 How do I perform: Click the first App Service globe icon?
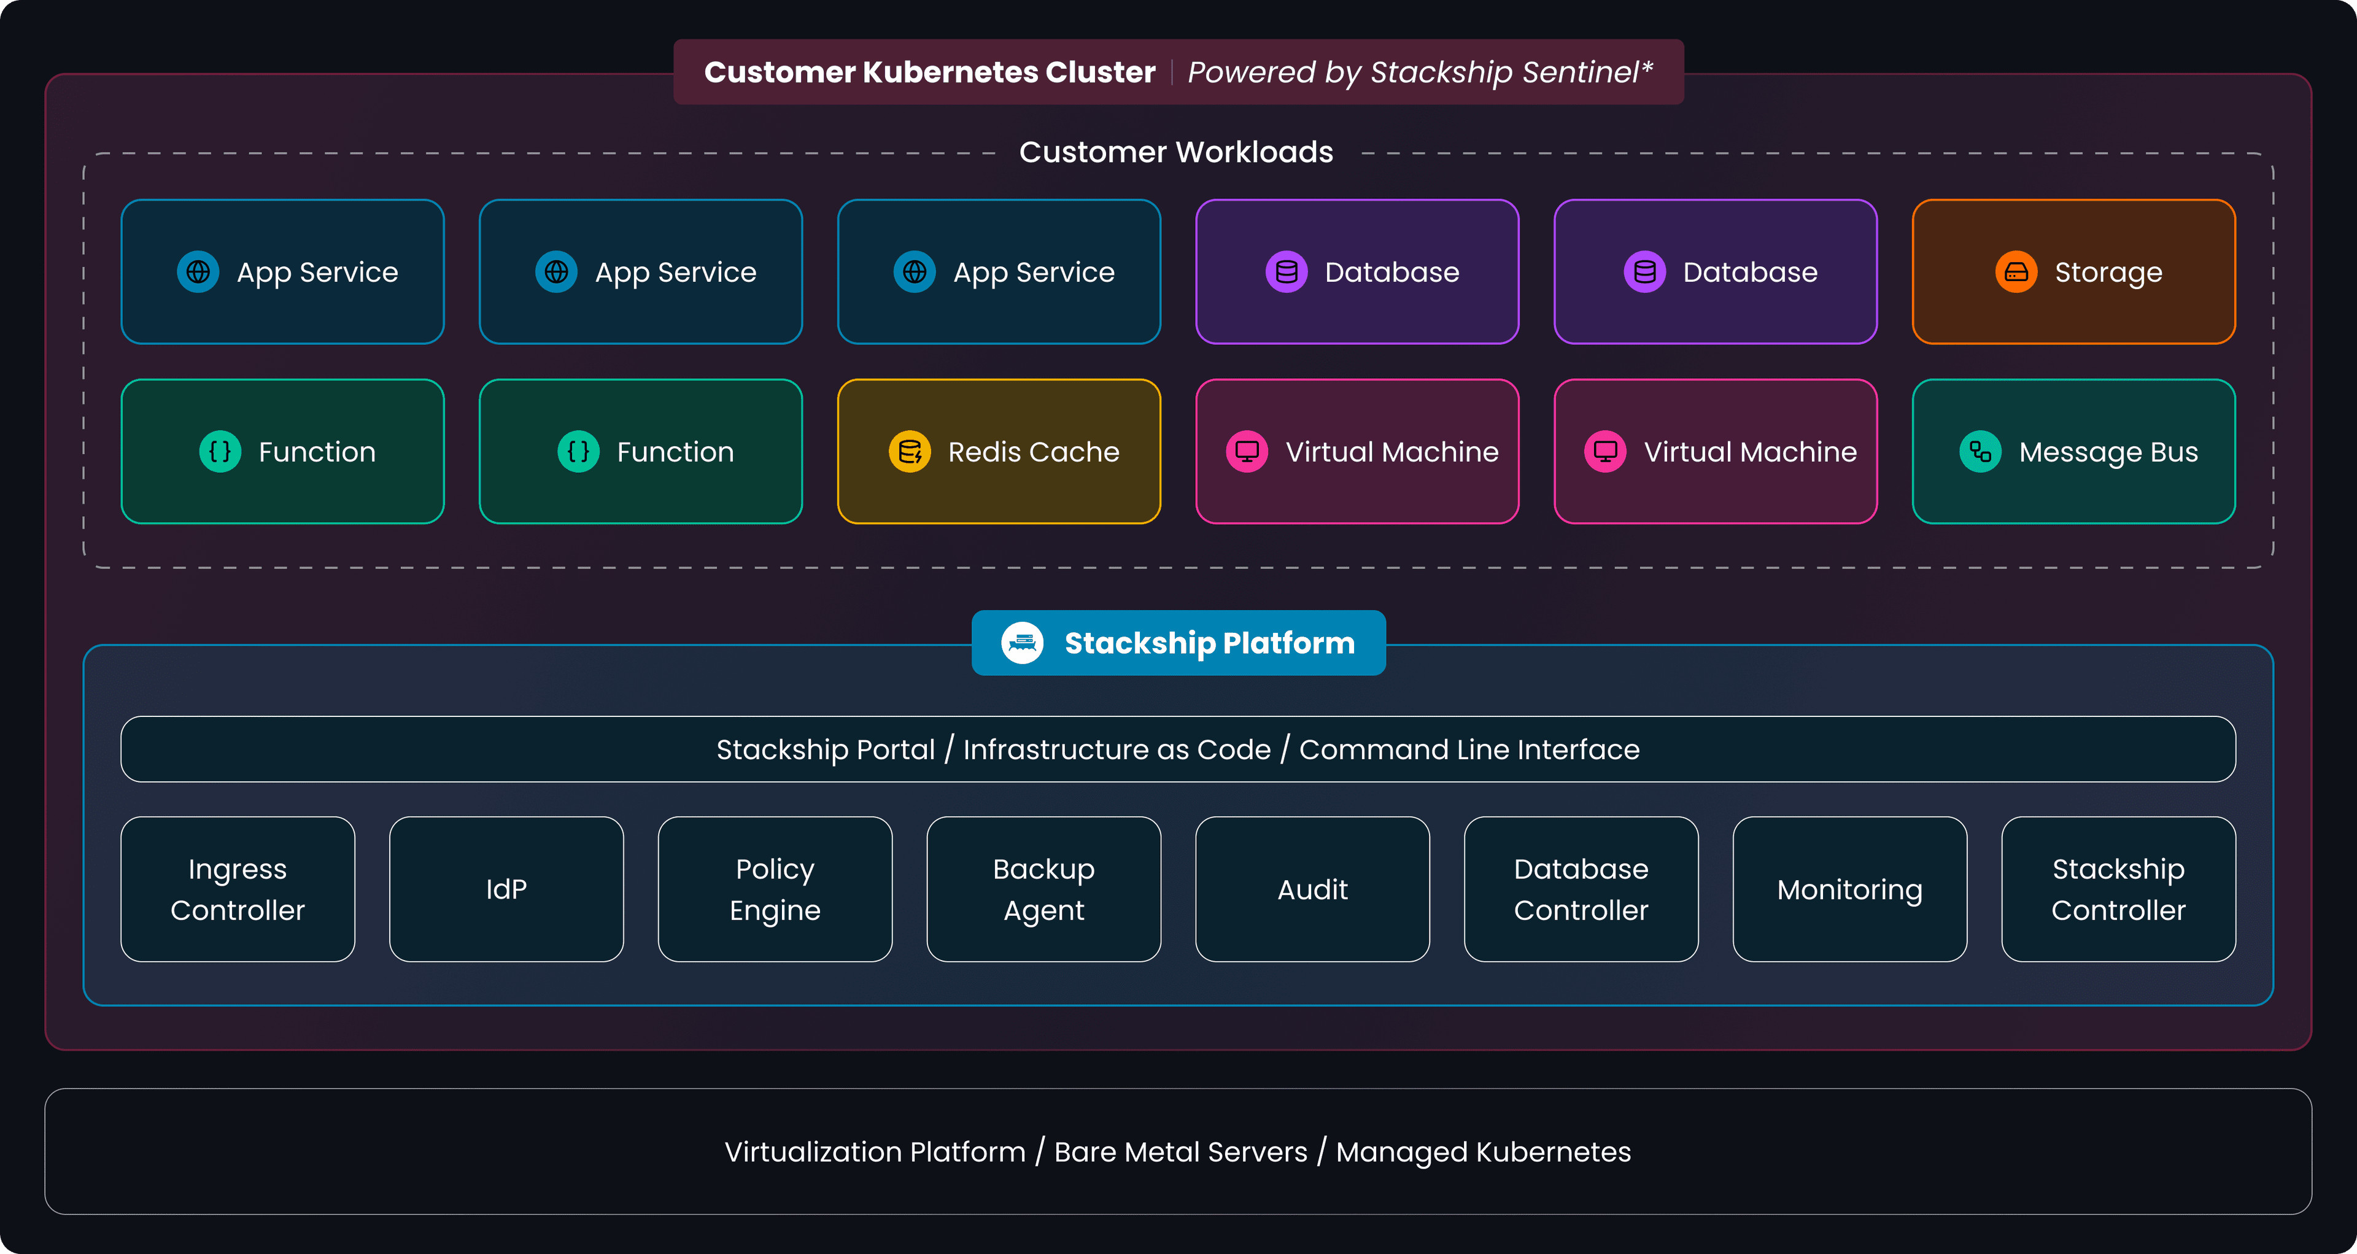[x=198, y=272]
